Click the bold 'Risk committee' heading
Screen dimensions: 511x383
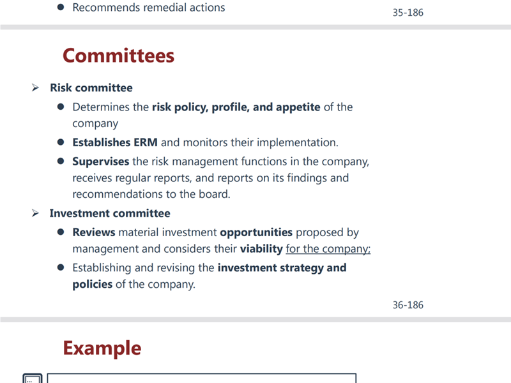(91, 87)
